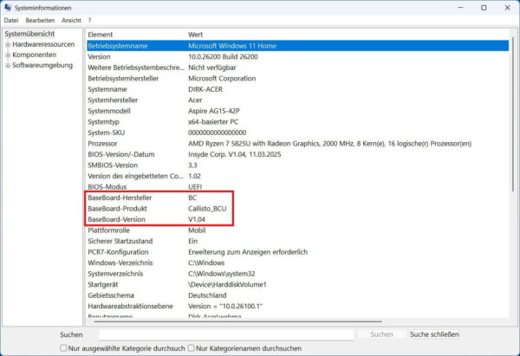This screenshot has width=520, height=356.
Task: Maximize the Systeminformationen window
Action: click(484, 8)
